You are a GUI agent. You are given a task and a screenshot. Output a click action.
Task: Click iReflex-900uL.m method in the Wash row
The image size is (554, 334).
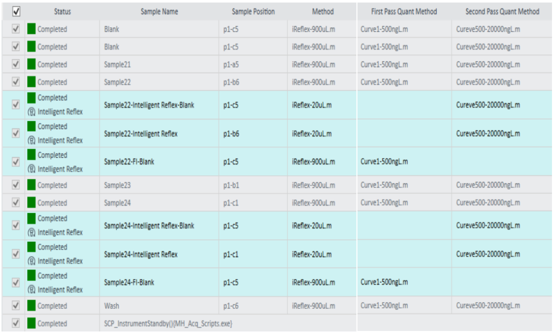[x=313, y=305]
